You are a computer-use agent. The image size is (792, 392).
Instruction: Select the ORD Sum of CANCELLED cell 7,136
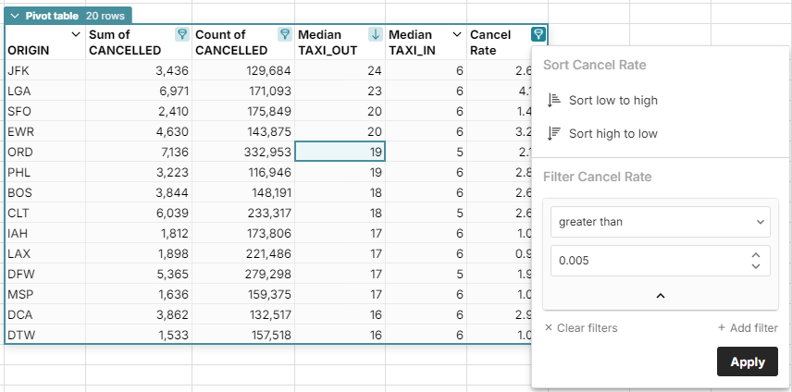coord(138,151)
